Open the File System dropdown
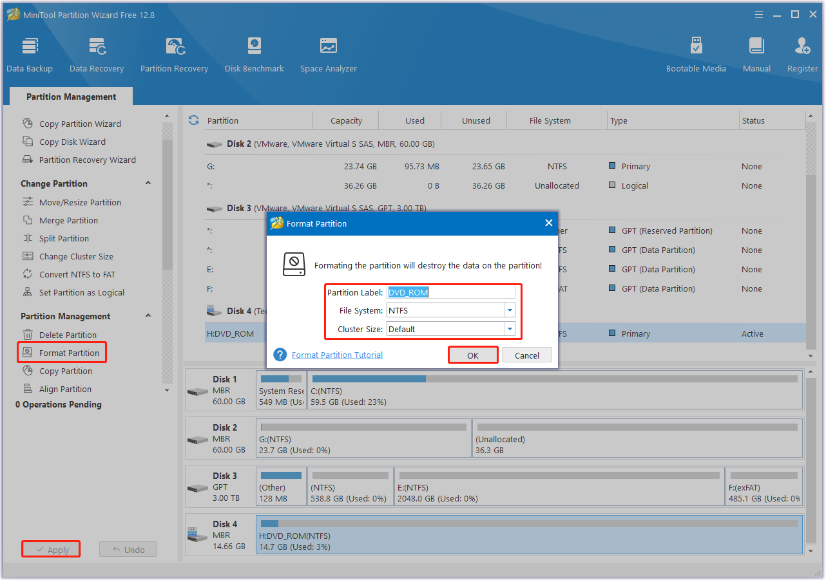This screenshot has height=580, width=826. [x=509, y=310]
